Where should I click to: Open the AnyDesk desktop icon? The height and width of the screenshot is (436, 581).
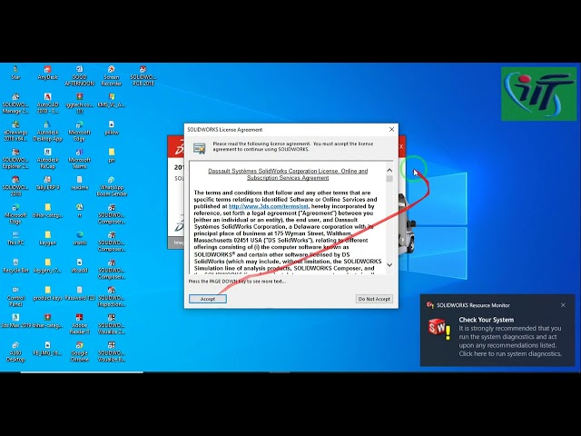pyautogui.click(x=47, y=73)
